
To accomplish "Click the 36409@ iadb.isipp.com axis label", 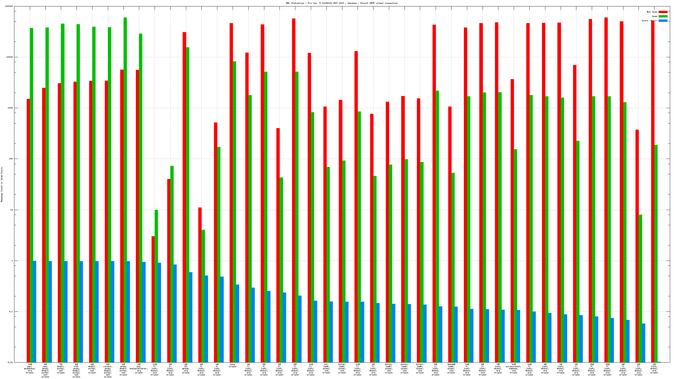I will coord(451,368).
